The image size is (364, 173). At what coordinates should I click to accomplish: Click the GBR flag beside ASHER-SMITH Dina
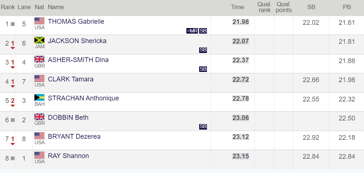point(40,59)
